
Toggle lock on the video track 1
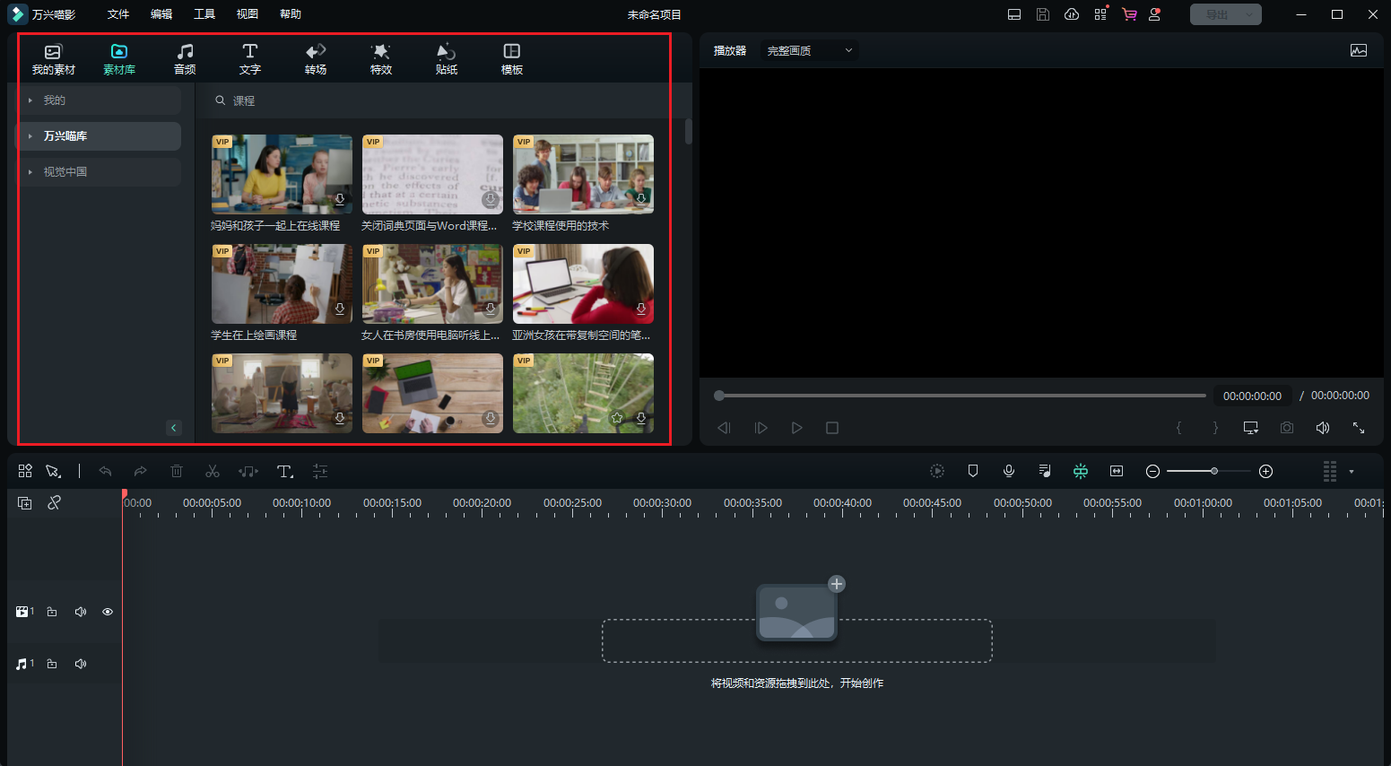click(x=52, y=612)
